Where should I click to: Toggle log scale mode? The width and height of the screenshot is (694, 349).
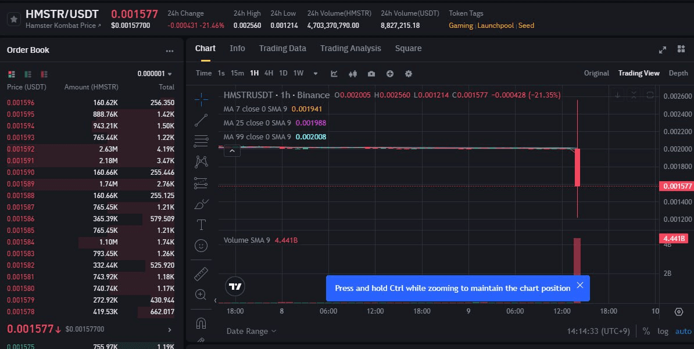663,332
